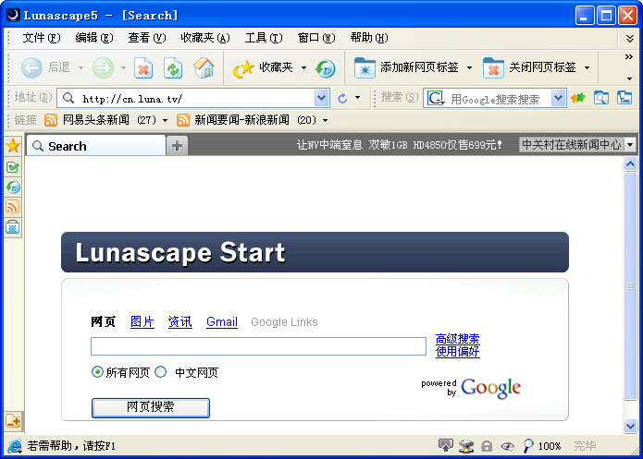This screenshot has height=459, width=643.
Task: Stop loading with the red X page icon
Action: pyautogui.click(x=143, y=68)
